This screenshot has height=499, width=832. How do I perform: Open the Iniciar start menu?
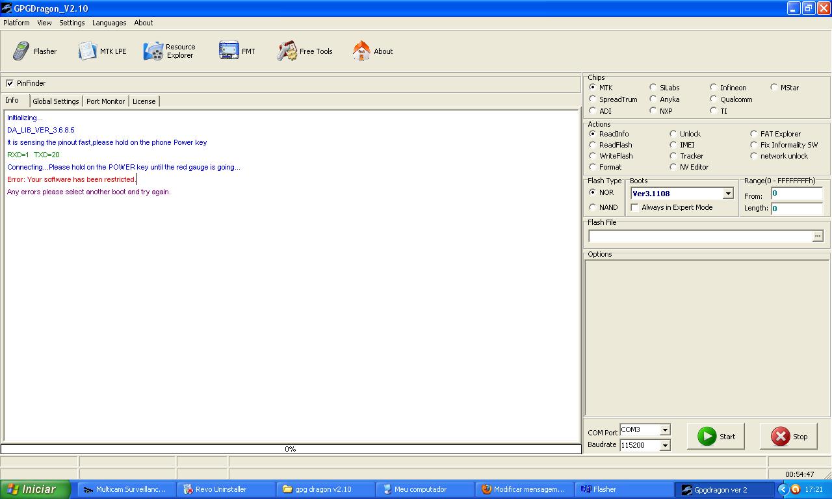tap(35, 489)
